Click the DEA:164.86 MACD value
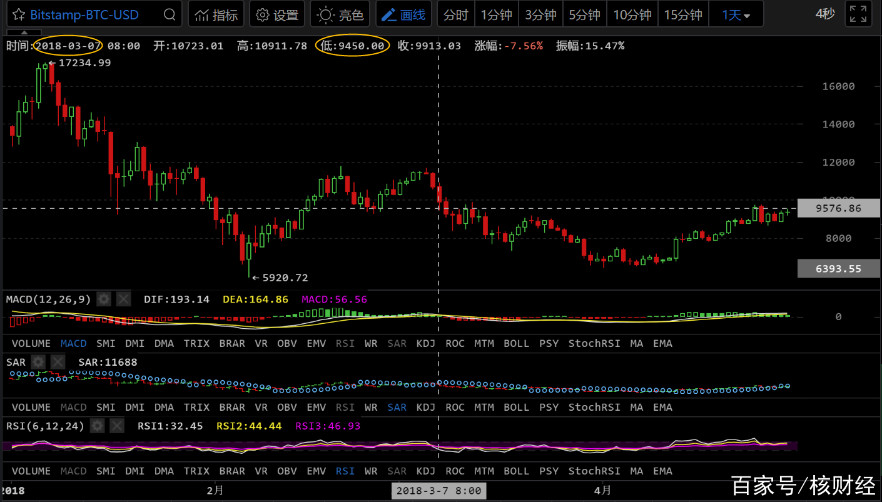The height and width of the screenshot is (502, 882). [255, 299]
